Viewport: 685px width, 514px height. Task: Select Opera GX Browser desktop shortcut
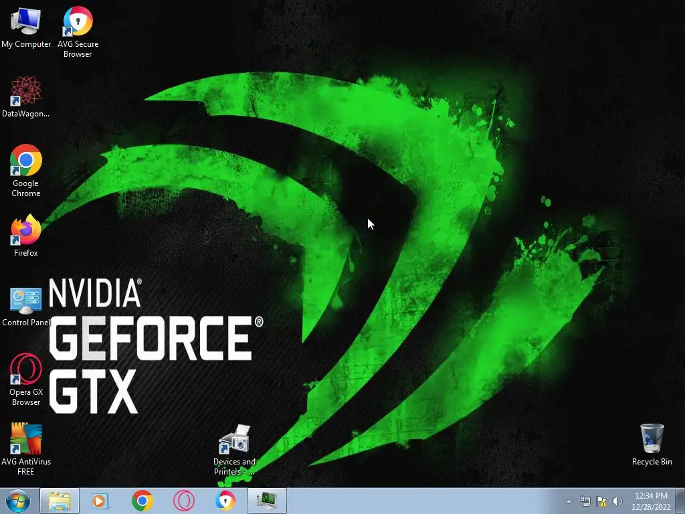tap(26, 380)
